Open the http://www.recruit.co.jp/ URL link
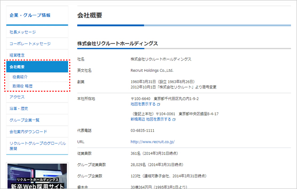297x189 pixels. [x=152, y=142]
